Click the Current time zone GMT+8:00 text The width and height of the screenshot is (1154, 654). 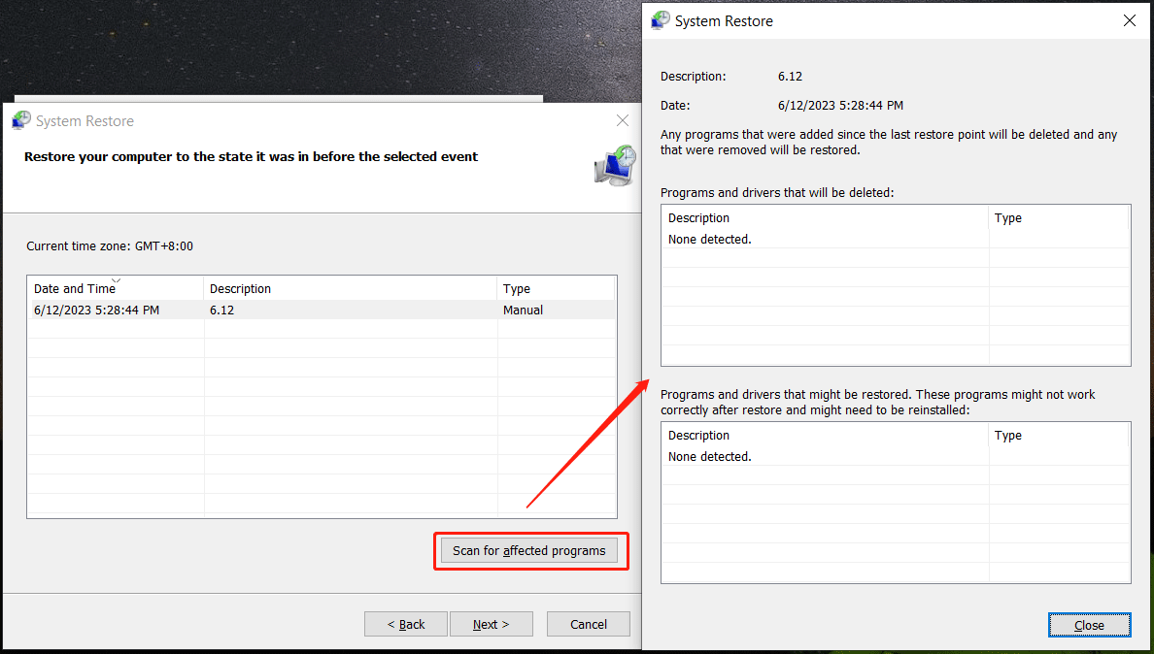pos(110,246)
